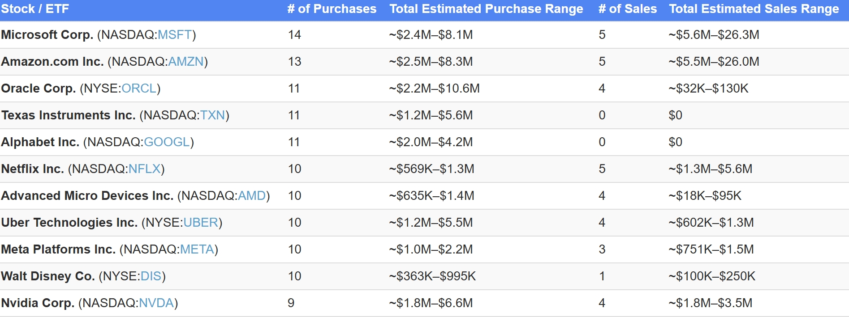Click Texas Instruments' '$0' sales range
Screen dimensions: 849x317
click(676, 115)
